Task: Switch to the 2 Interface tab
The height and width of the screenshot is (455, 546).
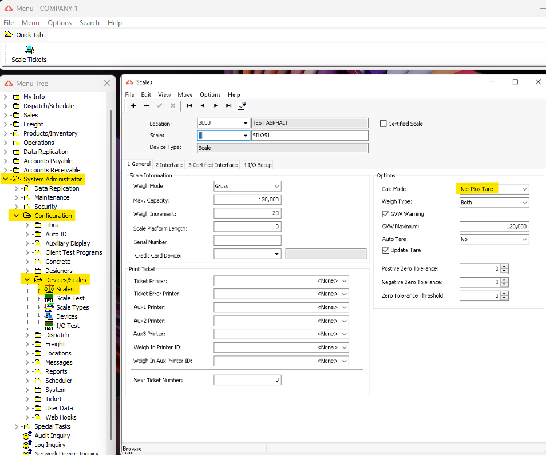Action: click(168, 165)
